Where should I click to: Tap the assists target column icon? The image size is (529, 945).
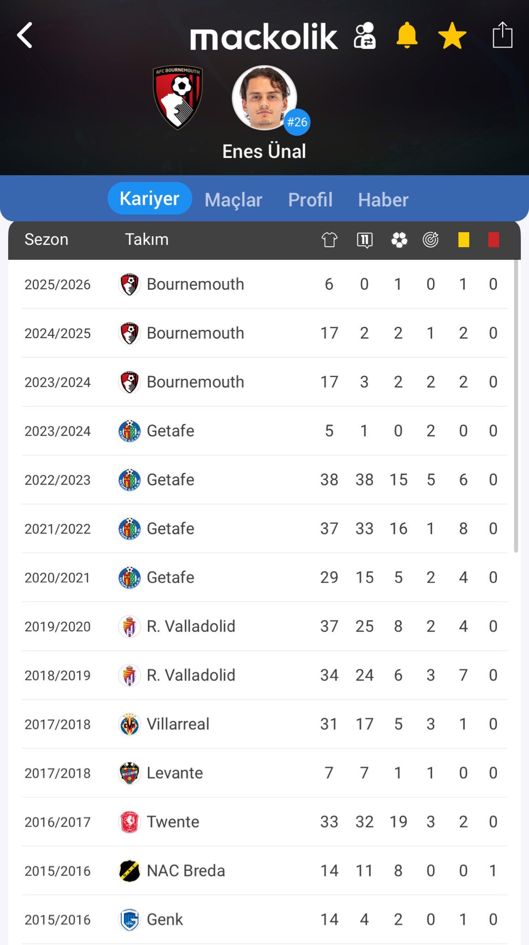point(431,240)
